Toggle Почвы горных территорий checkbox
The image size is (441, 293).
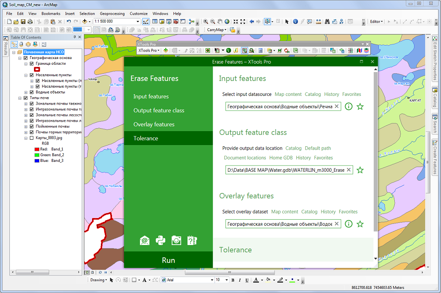[x=32, y=132]
